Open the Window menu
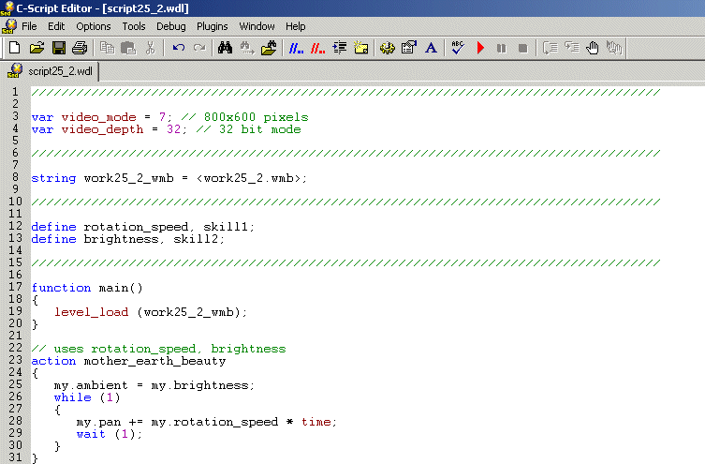The image size is (705, 464). (x=257, y=26)
